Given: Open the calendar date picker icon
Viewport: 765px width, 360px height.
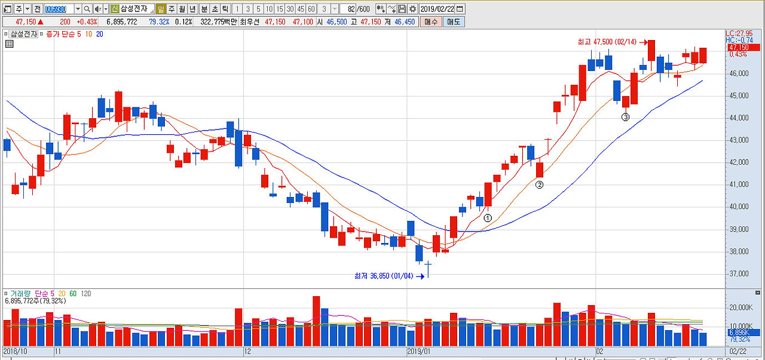Looking at the screenshot, I should [x=460, y=9].
